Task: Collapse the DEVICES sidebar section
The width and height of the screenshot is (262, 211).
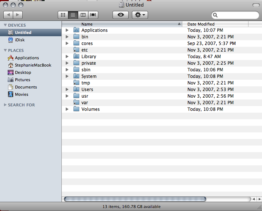Action: [x=5, y=25]
